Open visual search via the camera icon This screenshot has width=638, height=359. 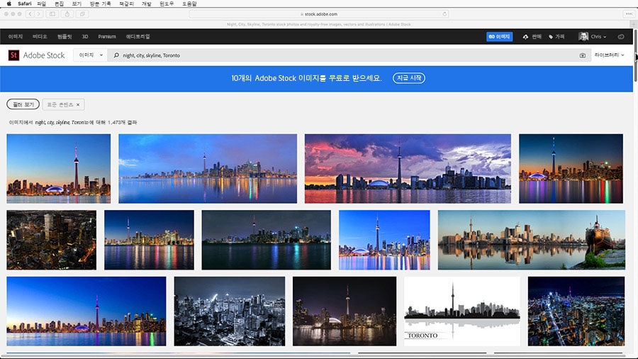click(x=582, y=55)
